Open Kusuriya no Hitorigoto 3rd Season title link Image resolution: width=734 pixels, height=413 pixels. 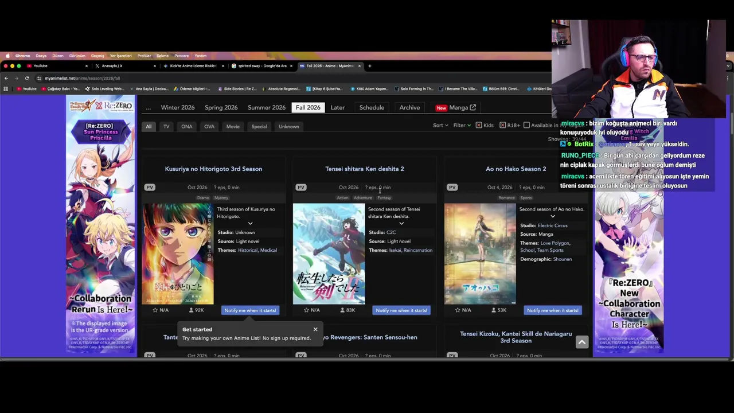click(x=213, y=169)
